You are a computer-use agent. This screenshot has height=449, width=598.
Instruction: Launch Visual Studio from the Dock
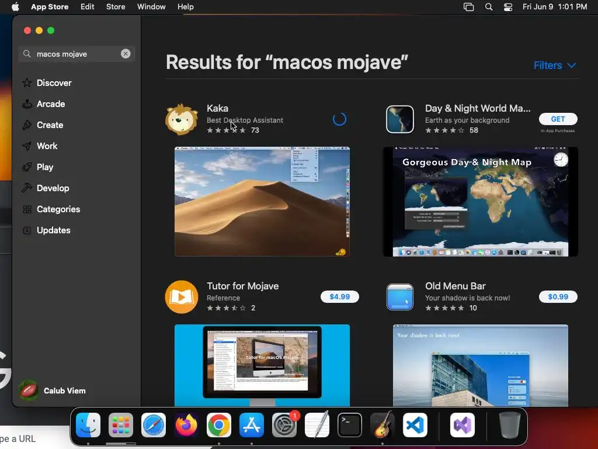(x=463, y=425)
